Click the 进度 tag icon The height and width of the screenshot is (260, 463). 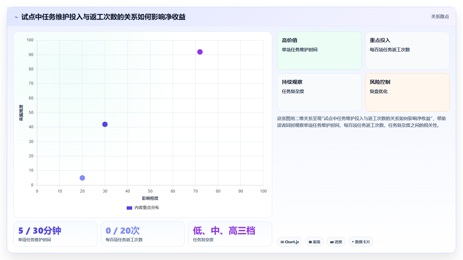point(332,242)
